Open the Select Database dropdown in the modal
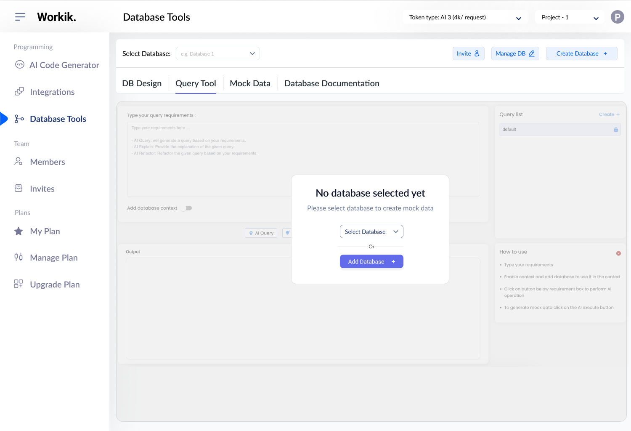The image size is (631, 431). click(371, 231)
